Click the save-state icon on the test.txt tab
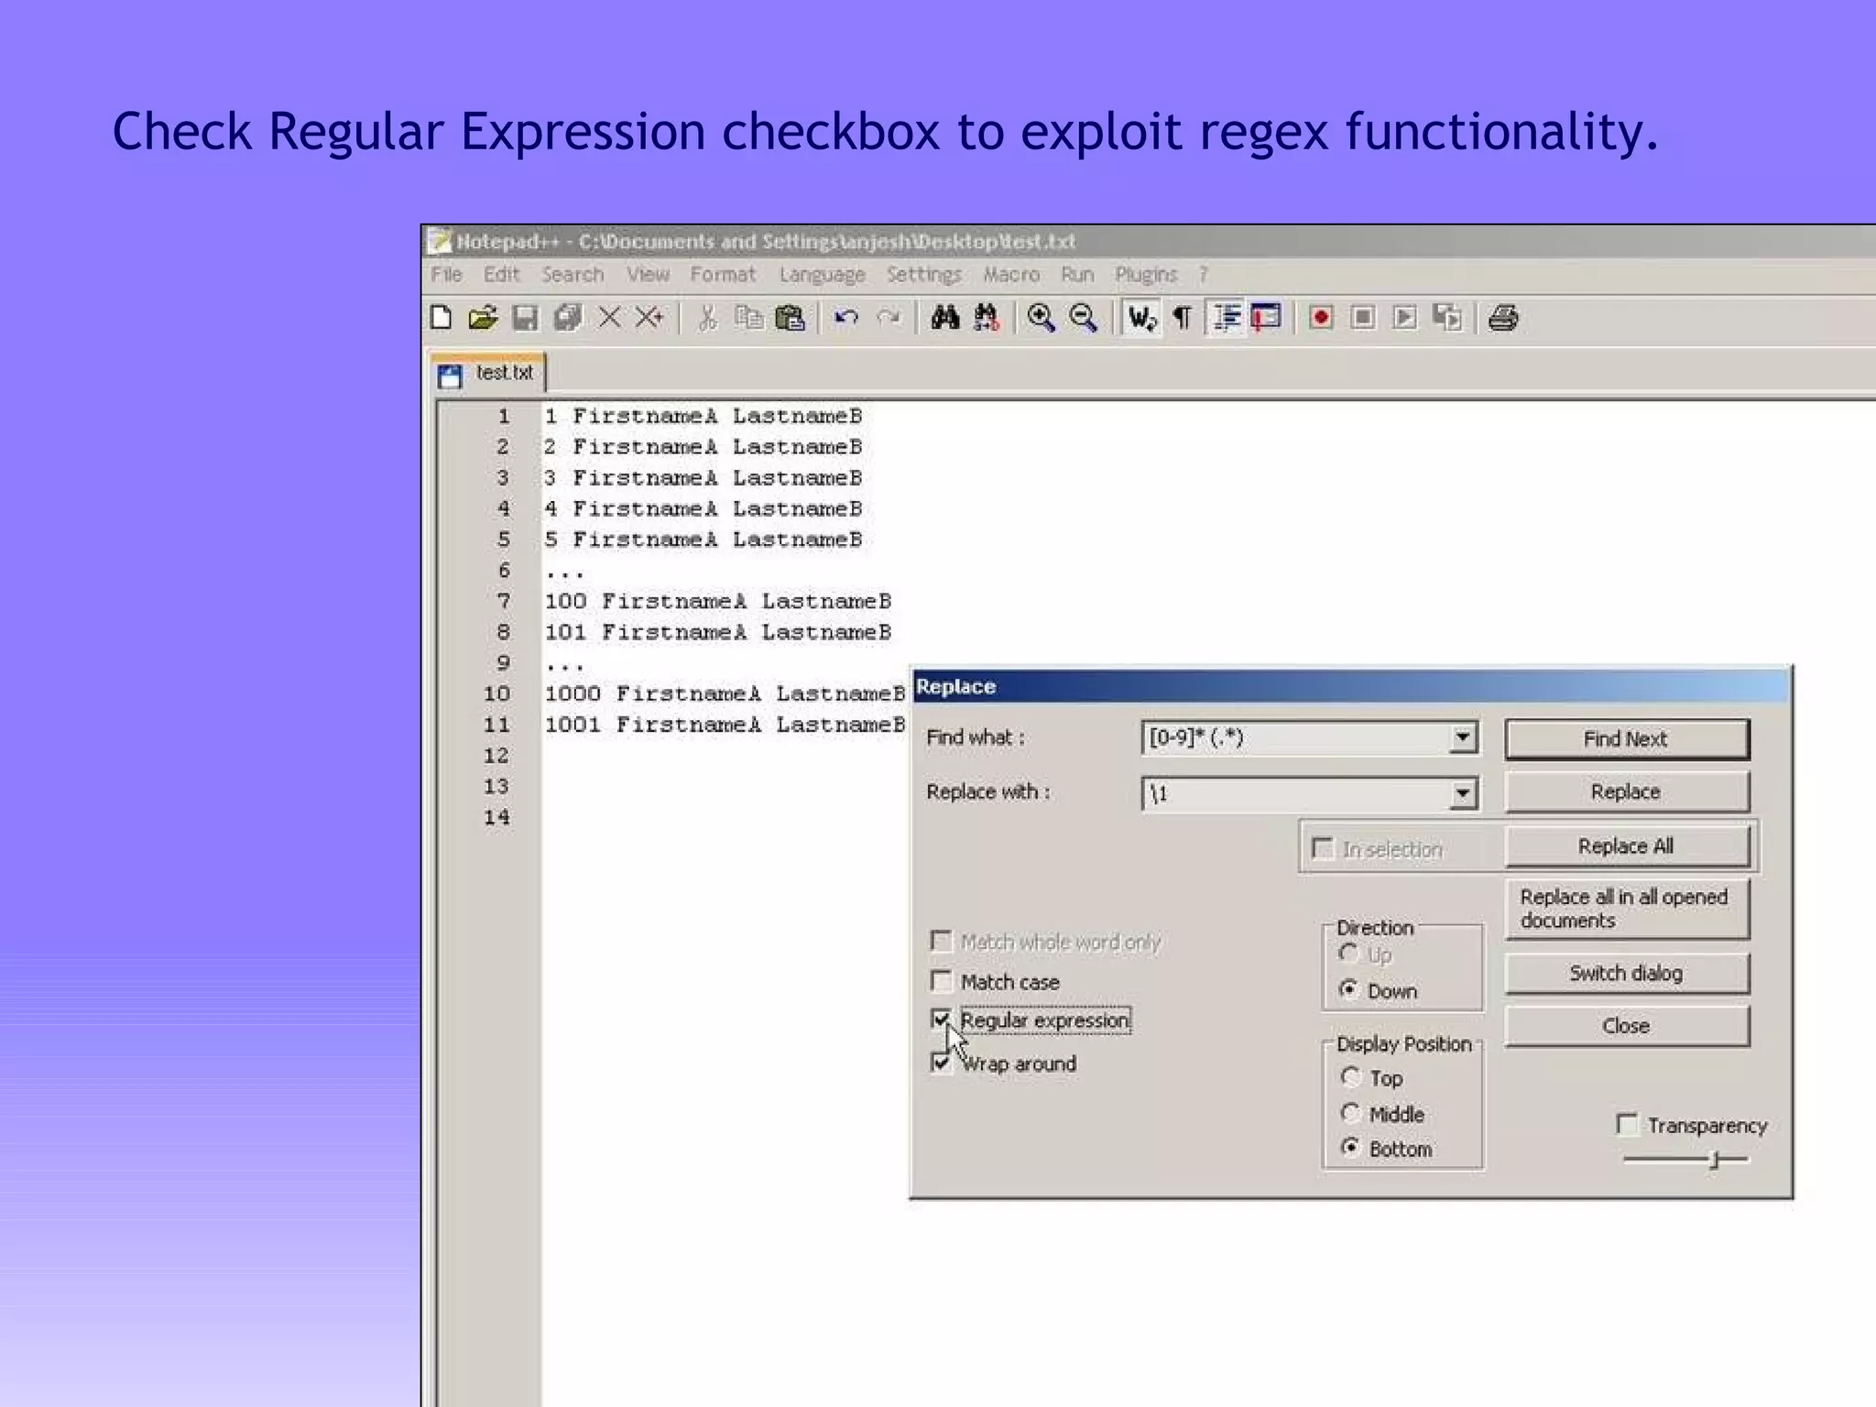Image resolution: width=1876 pixels, height=1407 pixels. (x=450, y=376)
